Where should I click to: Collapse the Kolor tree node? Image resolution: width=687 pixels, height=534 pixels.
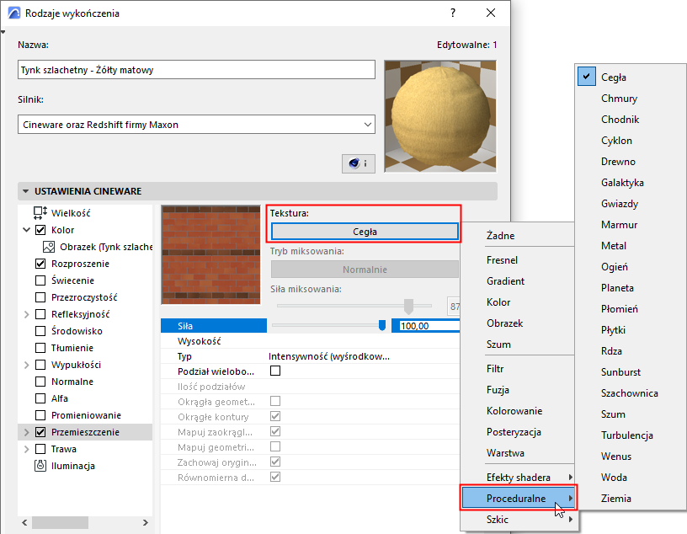pos(26,230)
